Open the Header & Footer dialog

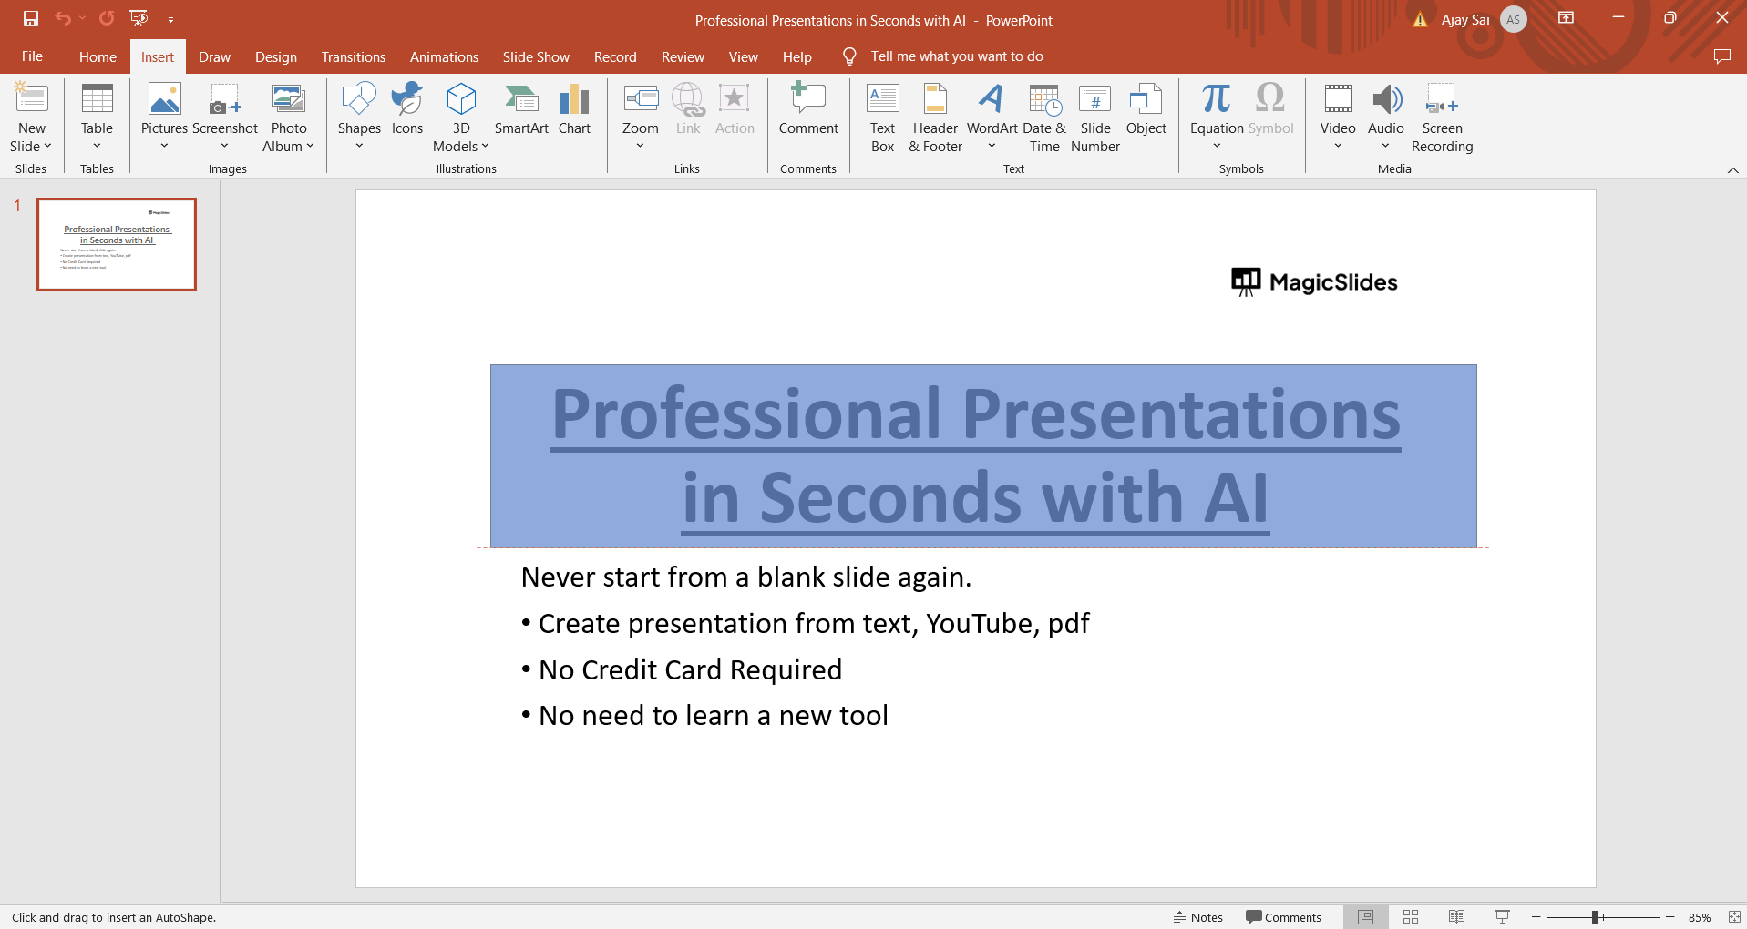pos(935,118)
